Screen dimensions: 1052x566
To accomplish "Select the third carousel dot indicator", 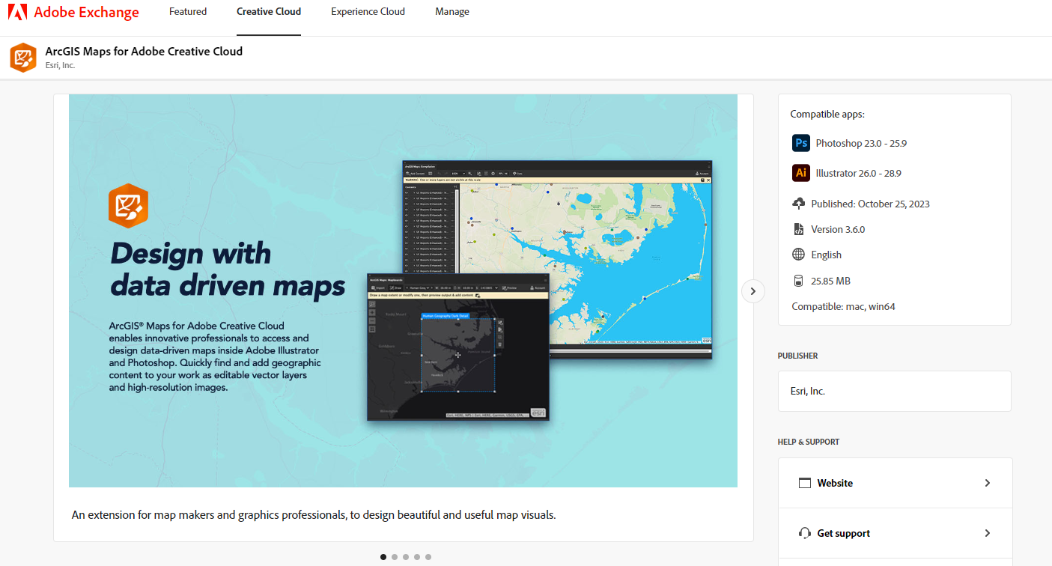I will coord(405,556).
